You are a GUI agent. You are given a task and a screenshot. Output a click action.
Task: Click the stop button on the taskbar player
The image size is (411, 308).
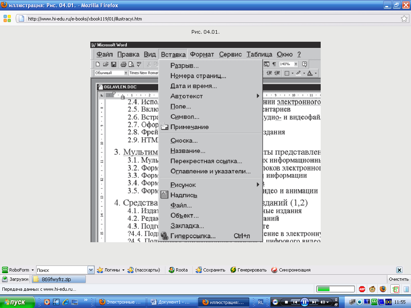coord(286,302)
